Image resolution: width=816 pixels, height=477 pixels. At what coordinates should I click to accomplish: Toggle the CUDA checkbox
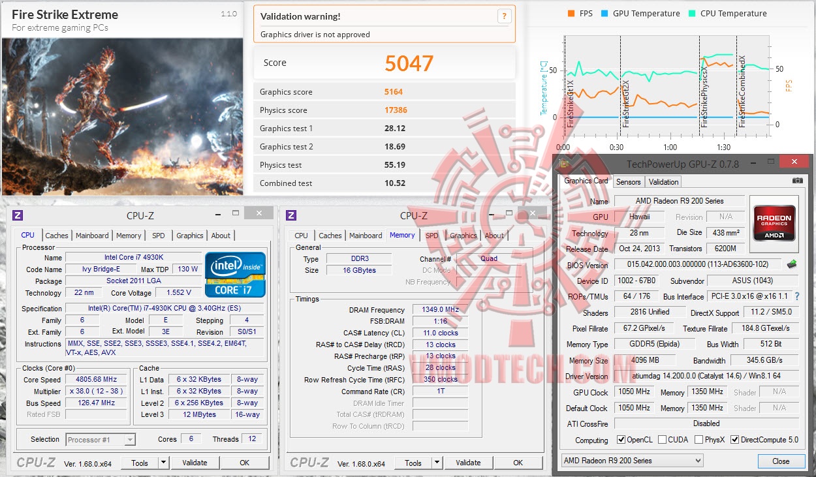click(x=663, y=440)
